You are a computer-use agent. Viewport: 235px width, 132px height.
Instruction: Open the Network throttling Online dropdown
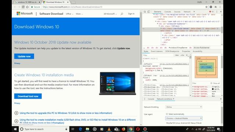pos(184,107)
